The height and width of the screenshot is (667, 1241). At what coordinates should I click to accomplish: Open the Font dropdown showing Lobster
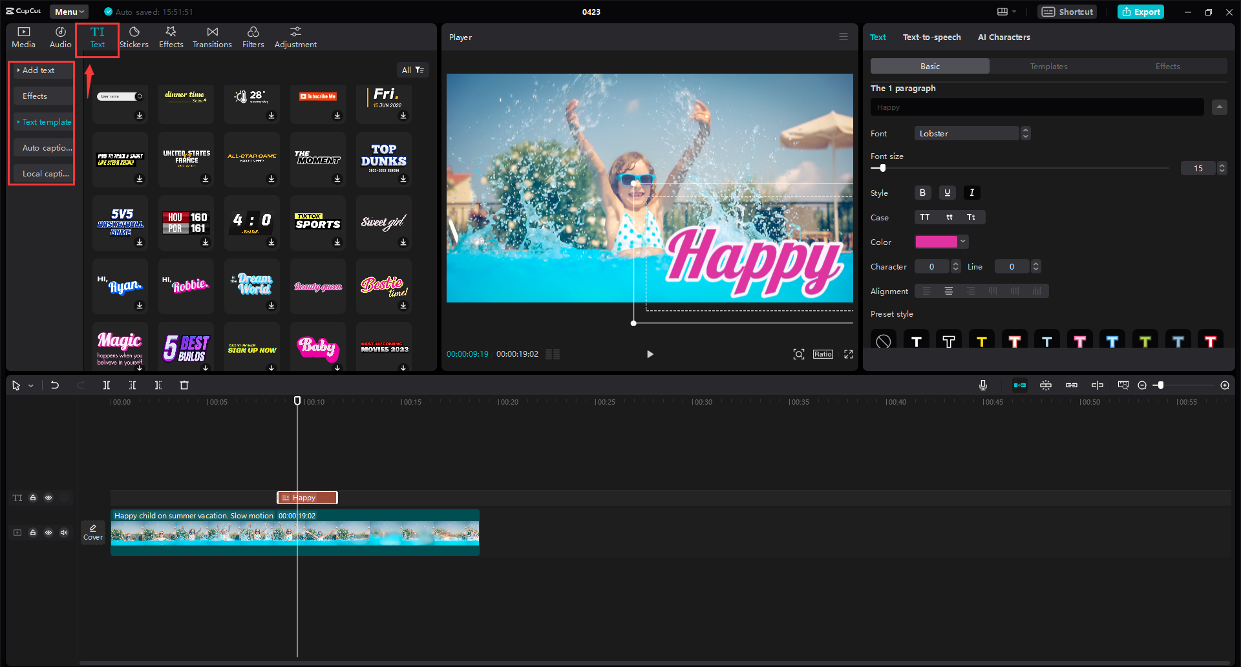972,133
